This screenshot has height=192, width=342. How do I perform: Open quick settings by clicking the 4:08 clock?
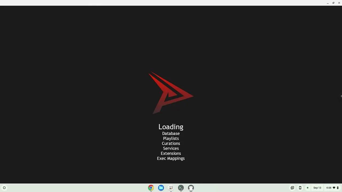coord(329,188)
